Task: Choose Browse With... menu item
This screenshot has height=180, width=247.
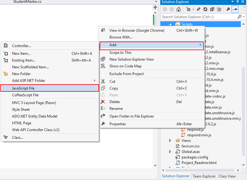Action: (151, 37)
